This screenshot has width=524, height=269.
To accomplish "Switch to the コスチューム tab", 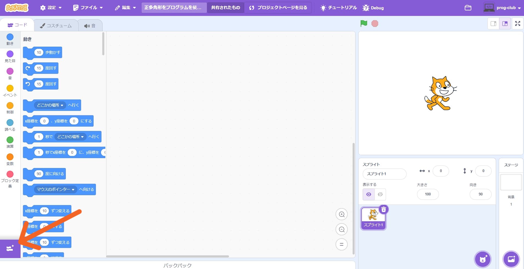I will click(x=56, y=26).
